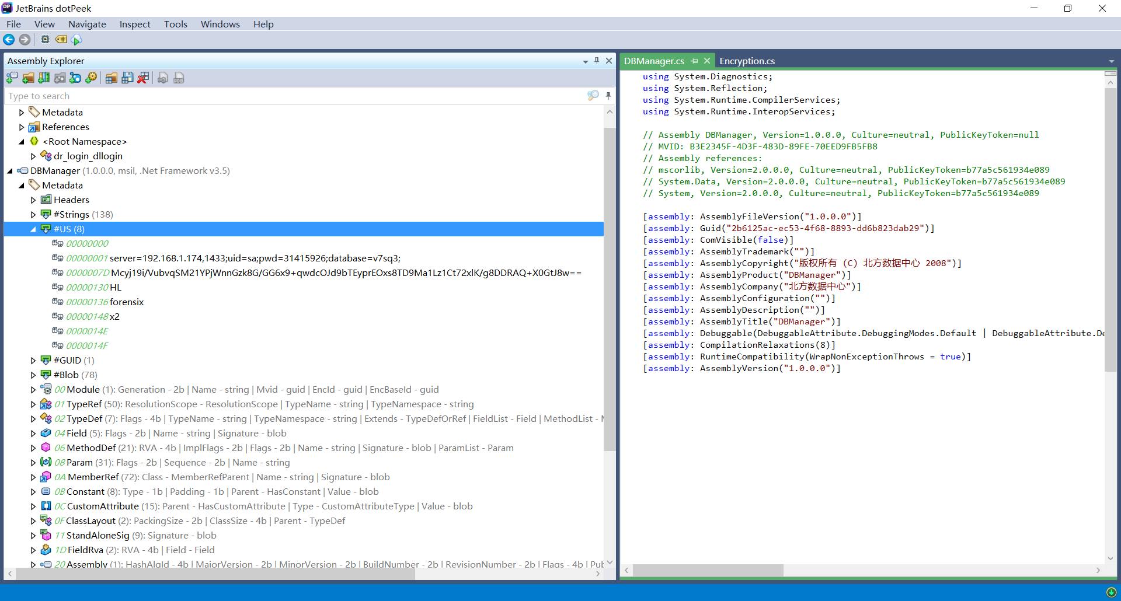Click Save Assembly List floppy icon

point(127,78)
